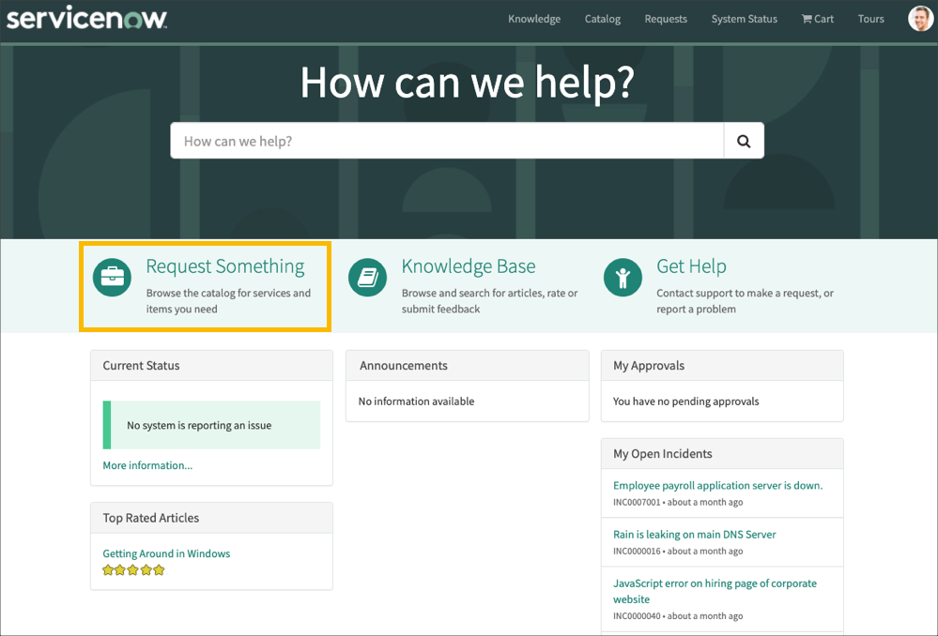Image resolution: width=938 pixels, height=636 pixels.
Task: Open your profile avatar picture
Action: coord(919,18)
